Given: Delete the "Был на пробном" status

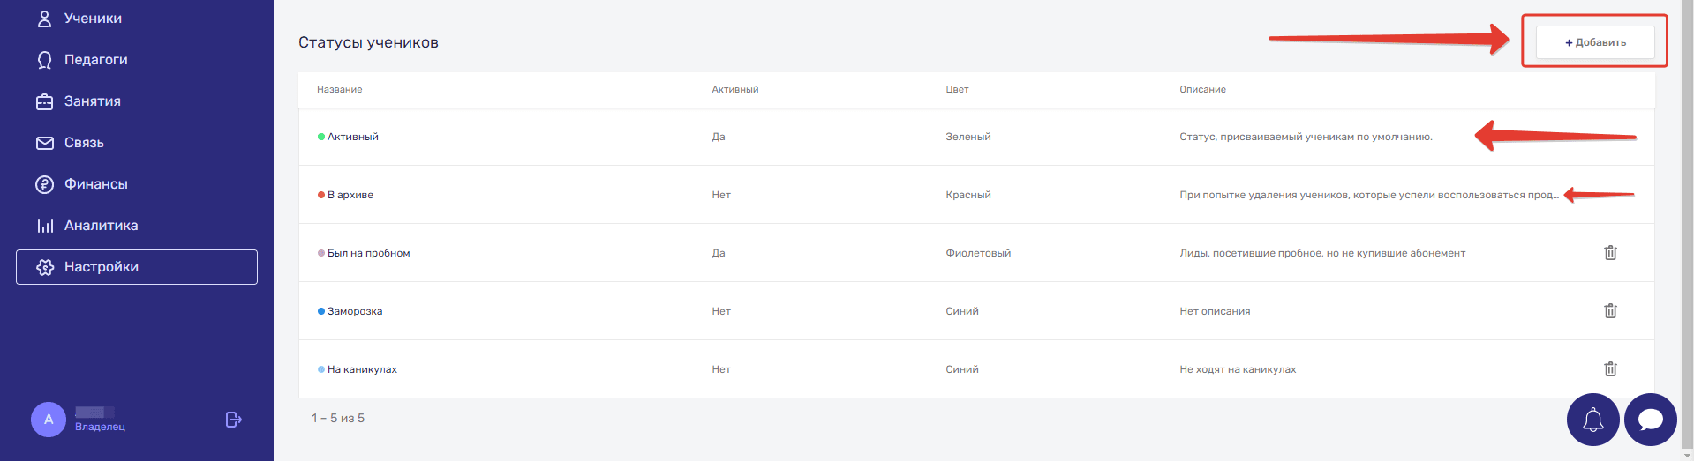Looking at the screenshot, I should click(x=1610, y=253).
